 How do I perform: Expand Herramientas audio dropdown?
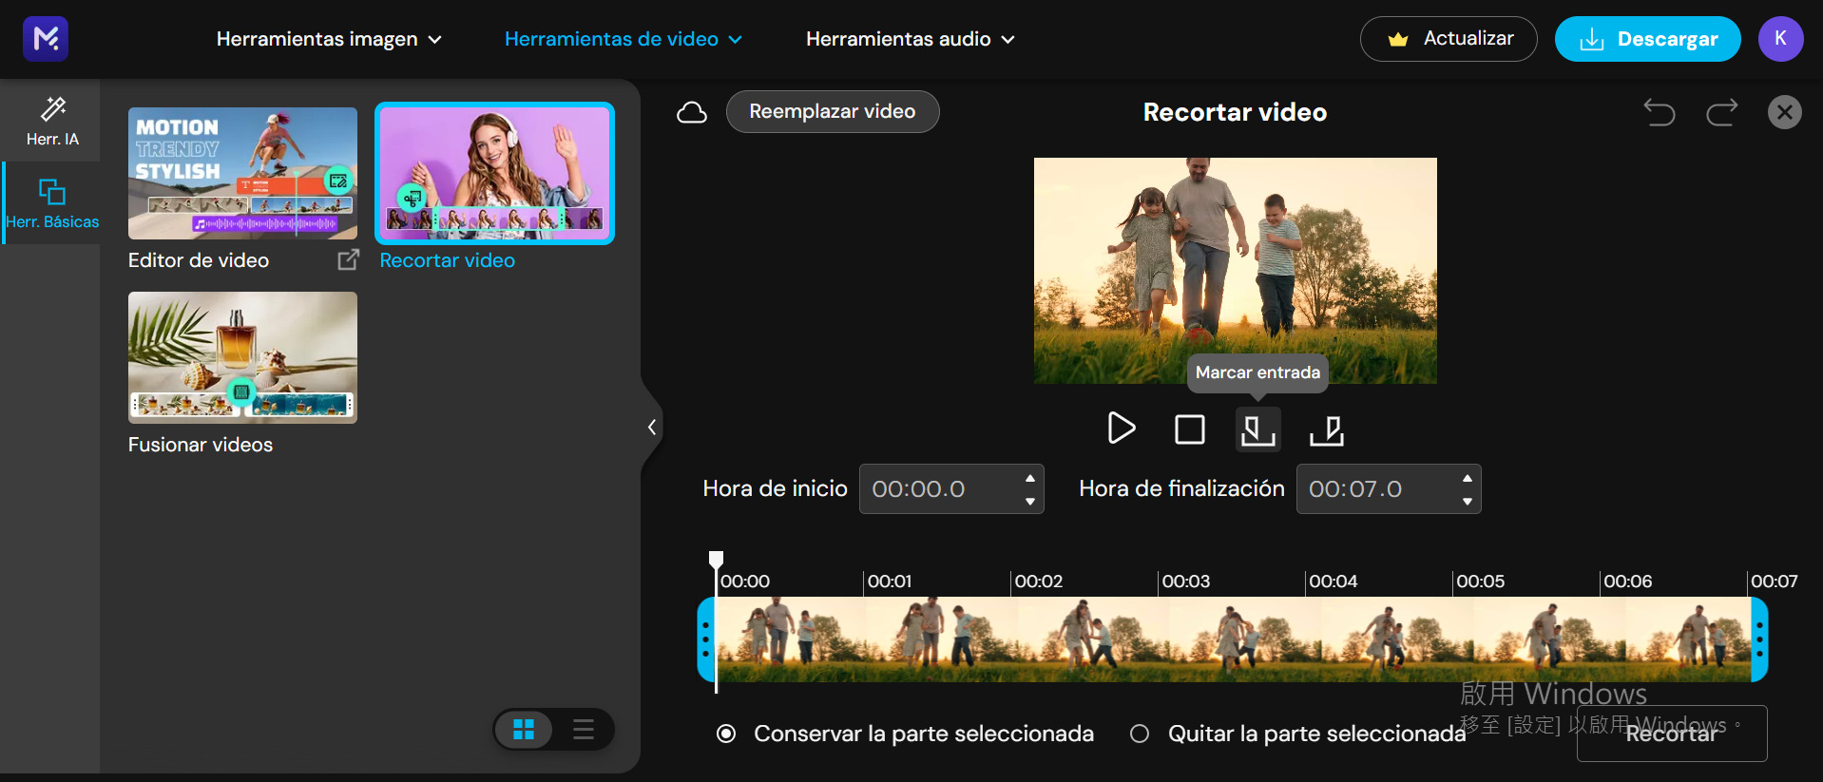[x=910, y=39]
